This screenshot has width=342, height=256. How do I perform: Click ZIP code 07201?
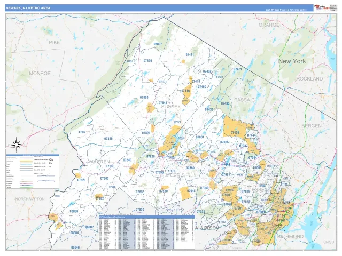(281, 220)
